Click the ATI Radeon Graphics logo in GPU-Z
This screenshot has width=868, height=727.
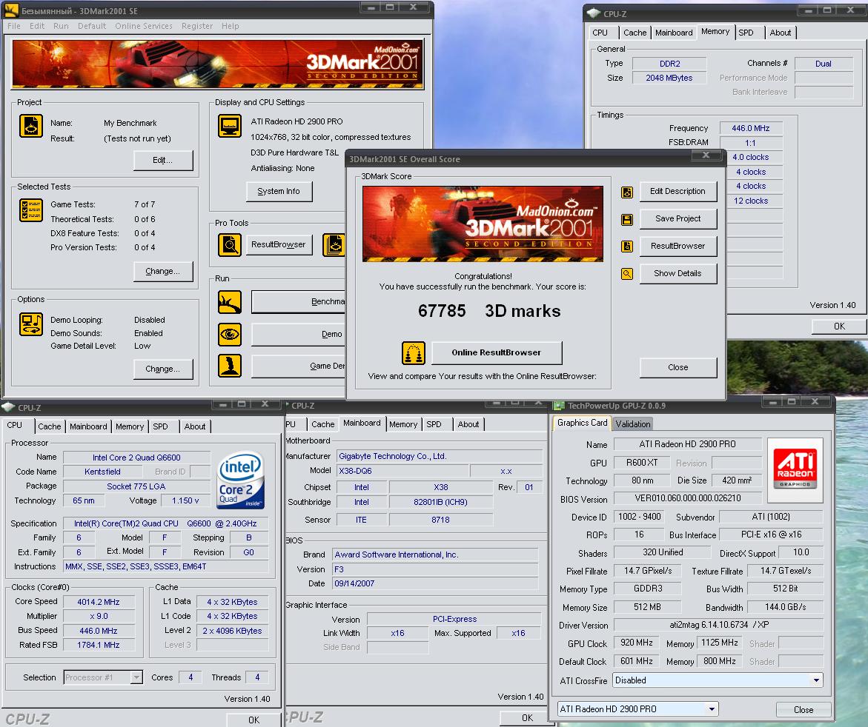pyautogui.click(x=795, y=469)
